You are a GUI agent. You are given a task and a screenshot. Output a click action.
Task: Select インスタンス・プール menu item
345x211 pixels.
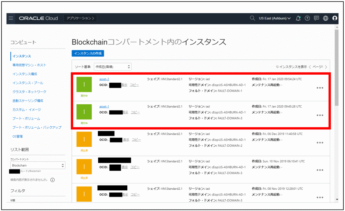pos(28,83)
